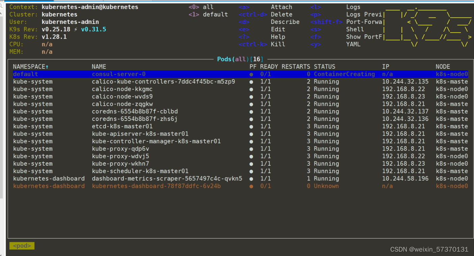Click the <1> default namespace shortcut

[208, 14]
